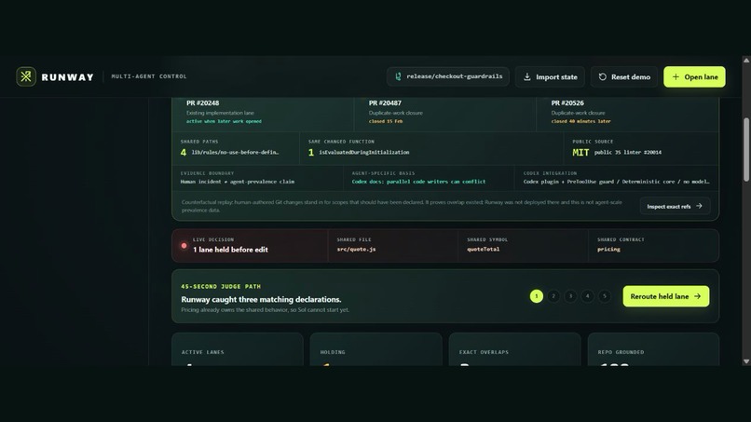Click '1 lane held before edit' text
This screenshot has height=422, width=751.
point(230,250)
